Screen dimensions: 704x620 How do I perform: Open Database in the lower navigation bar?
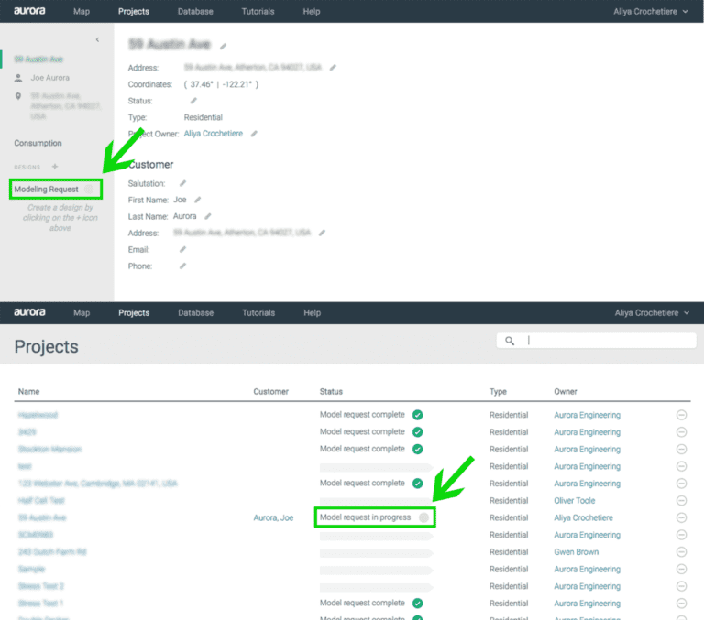click(x=196, y=313)
